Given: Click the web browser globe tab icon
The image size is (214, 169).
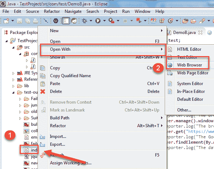Looking at the screenshot, I should tap(209, 33).
